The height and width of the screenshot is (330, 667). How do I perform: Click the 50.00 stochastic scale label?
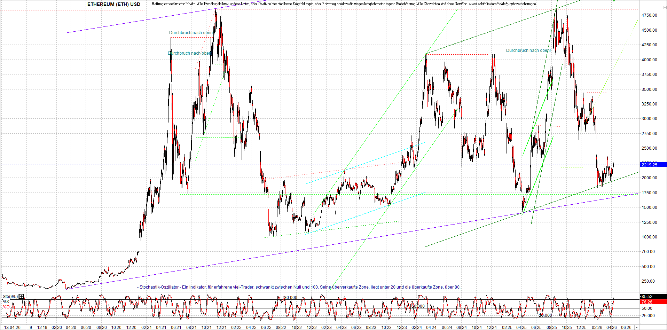coord(647,308)
